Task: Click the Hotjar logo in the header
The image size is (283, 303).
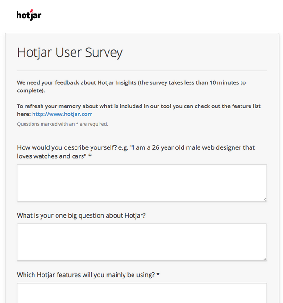Action: [29, 15]
